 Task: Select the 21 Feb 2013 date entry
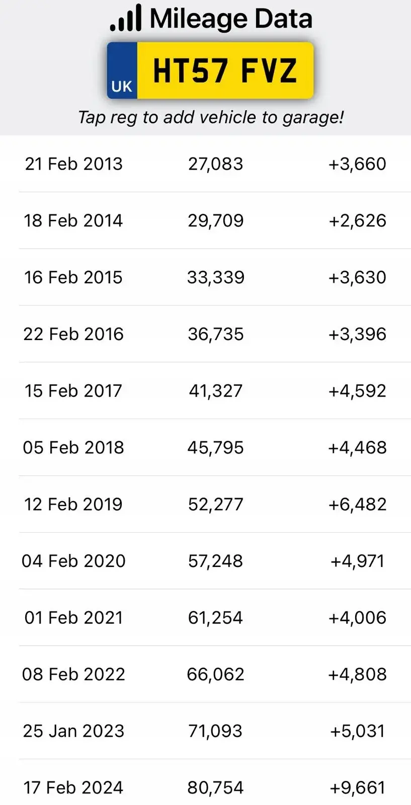coord(73,164)
